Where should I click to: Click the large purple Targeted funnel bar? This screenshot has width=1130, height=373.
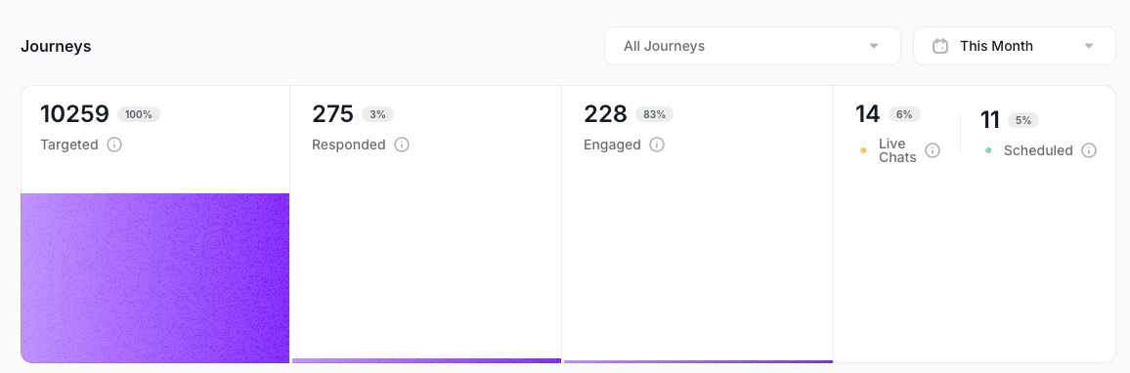155,278
